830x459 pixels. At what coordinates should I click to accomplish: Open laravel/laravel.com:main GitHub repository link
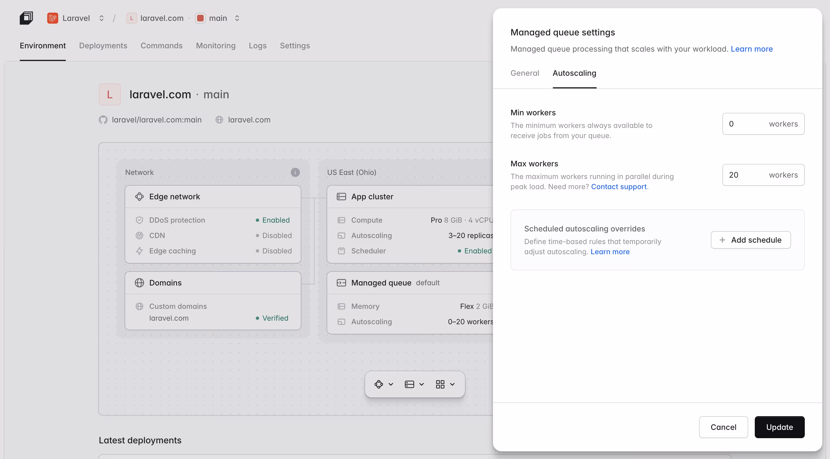click(x=157, y=120)
